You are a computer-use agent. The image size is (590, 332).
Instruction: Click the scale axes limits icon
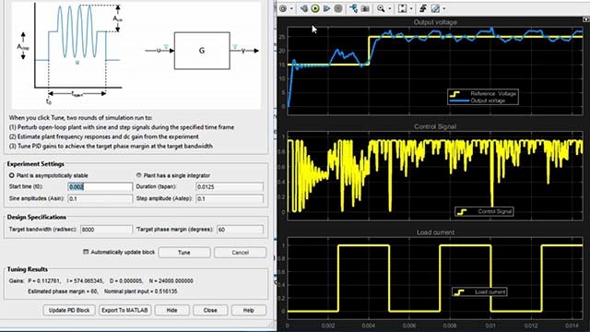click(x=402, y=8)
